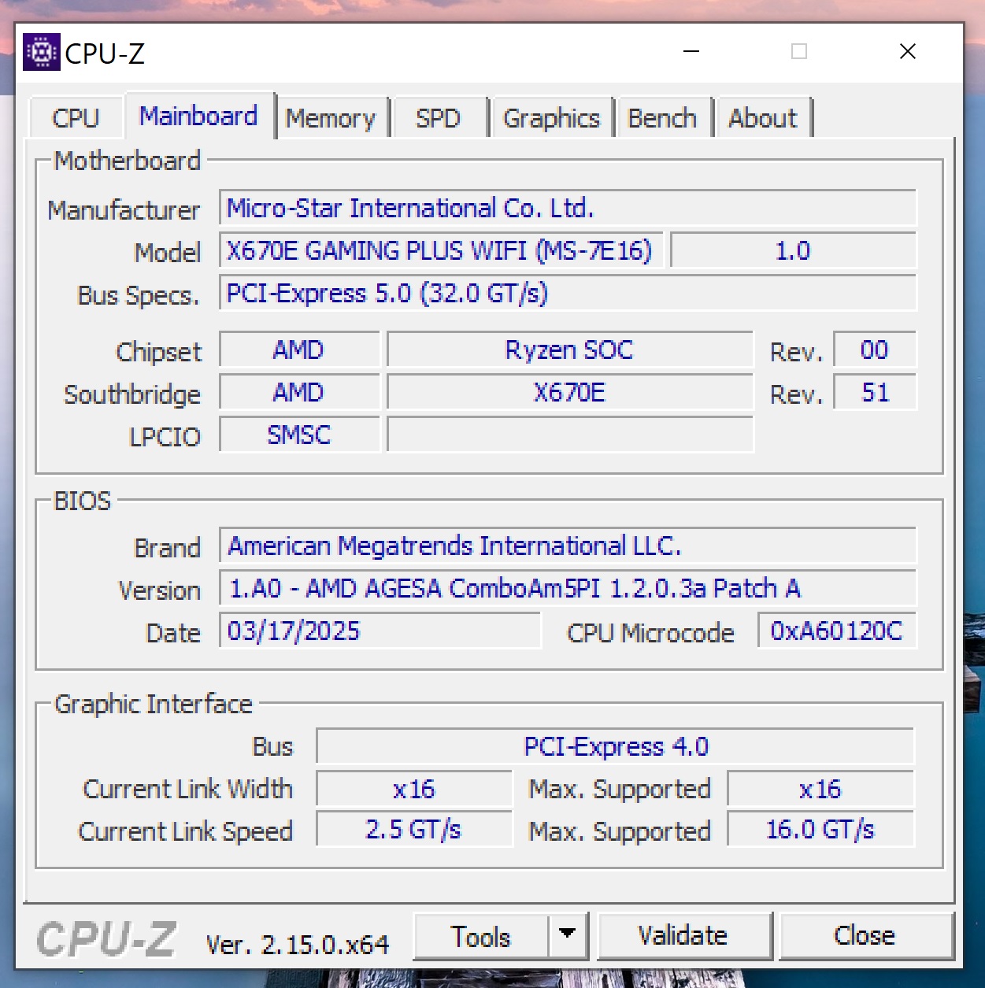Viewport: 985px width, 988px height.
Task: Click the Graphic Interface Bus label
Action: tap(272, 746)
